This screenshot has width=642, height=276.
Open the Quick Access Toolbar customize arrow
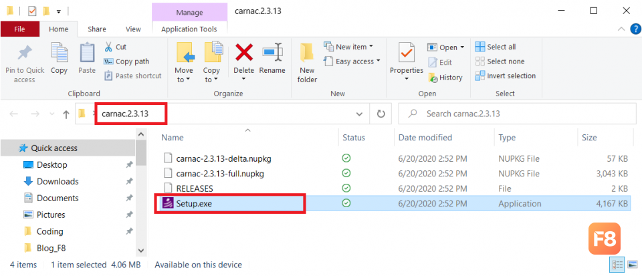59,11
